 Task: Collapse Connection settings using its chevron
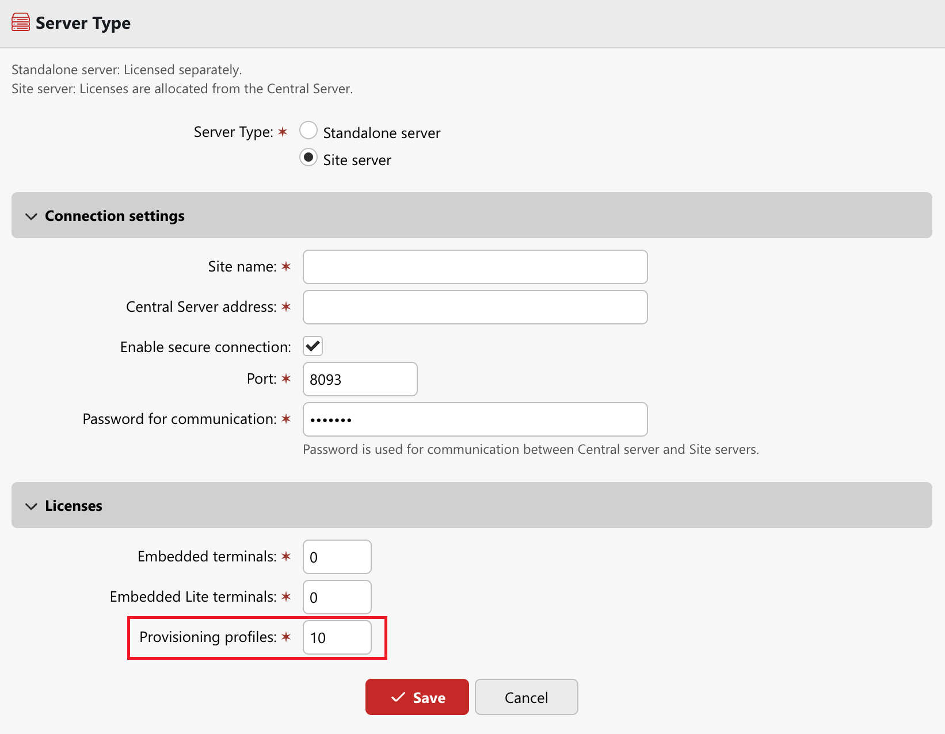click(31, 216)
